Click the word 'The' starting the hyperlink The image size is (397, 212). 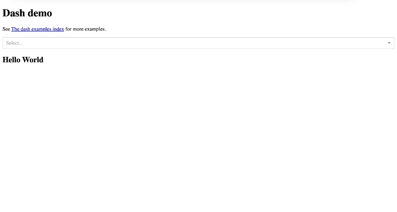15,29
